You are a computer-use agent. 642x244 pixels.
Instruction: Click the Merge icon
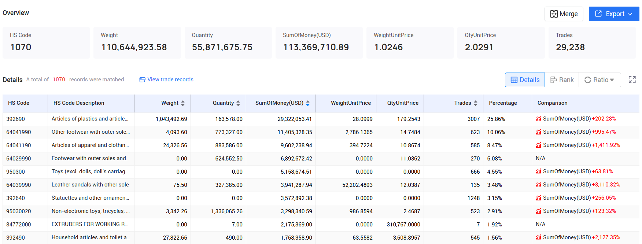click(554, 14)
